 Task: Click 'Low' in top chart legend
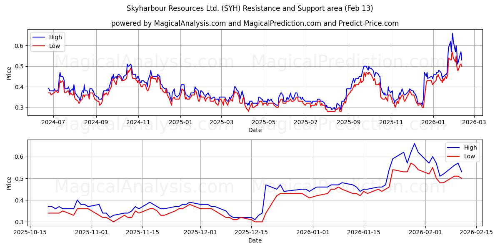click(55, 46)
